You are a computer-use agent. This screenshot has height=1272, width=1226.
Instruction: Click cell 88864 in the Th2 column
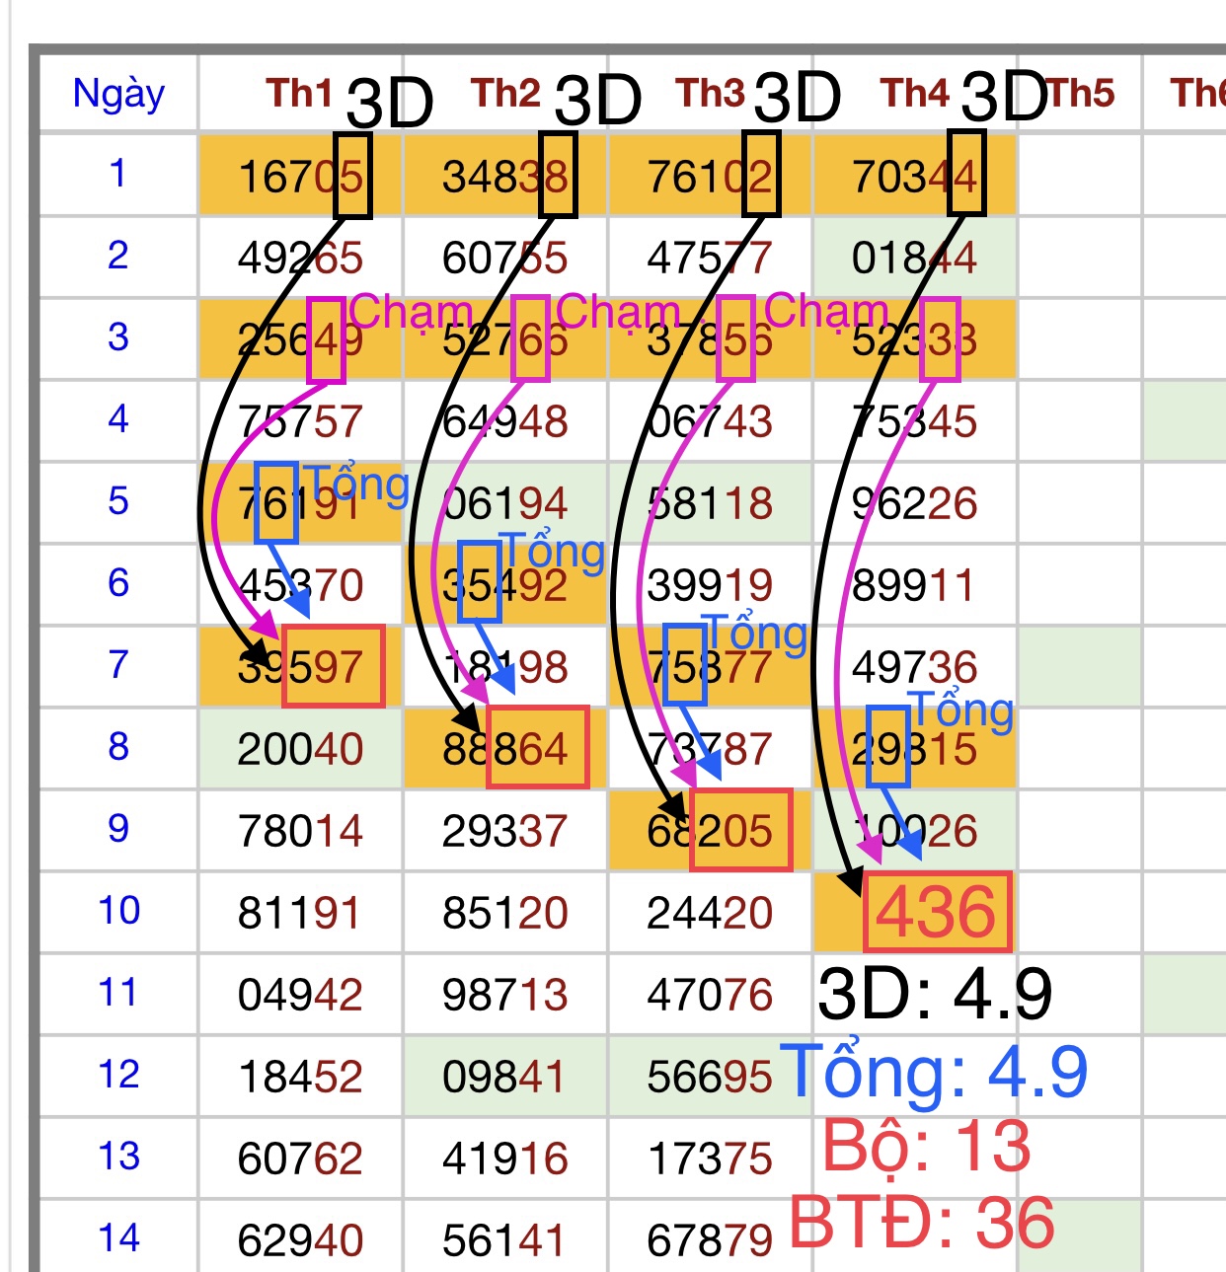click(505, 749)
